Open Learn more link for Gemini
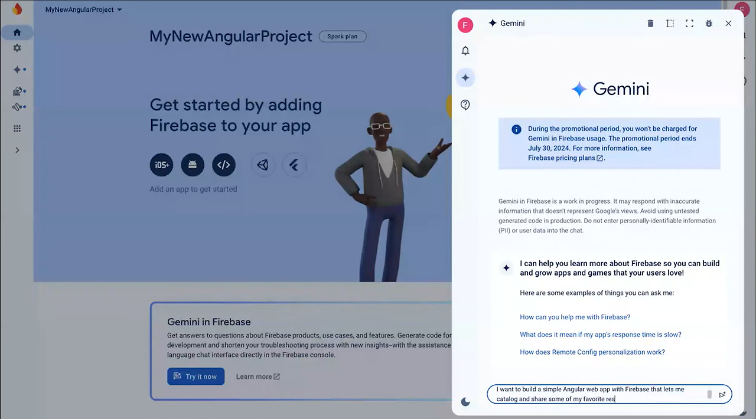 pyautogui.click(x=258, y=377)
